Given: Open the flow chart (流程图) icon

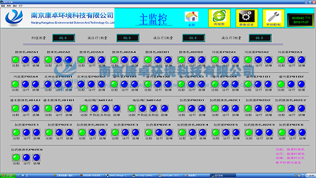Looking at the screenshot, I should (x=219, y=18).
